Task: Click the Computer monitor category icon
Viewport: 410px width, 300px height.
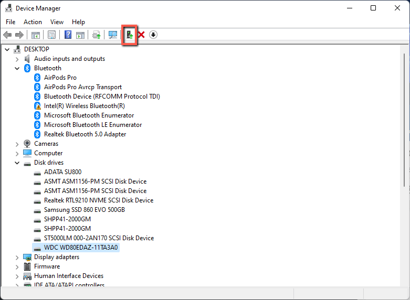Action: pyautogui.click(x=27, y=153)
